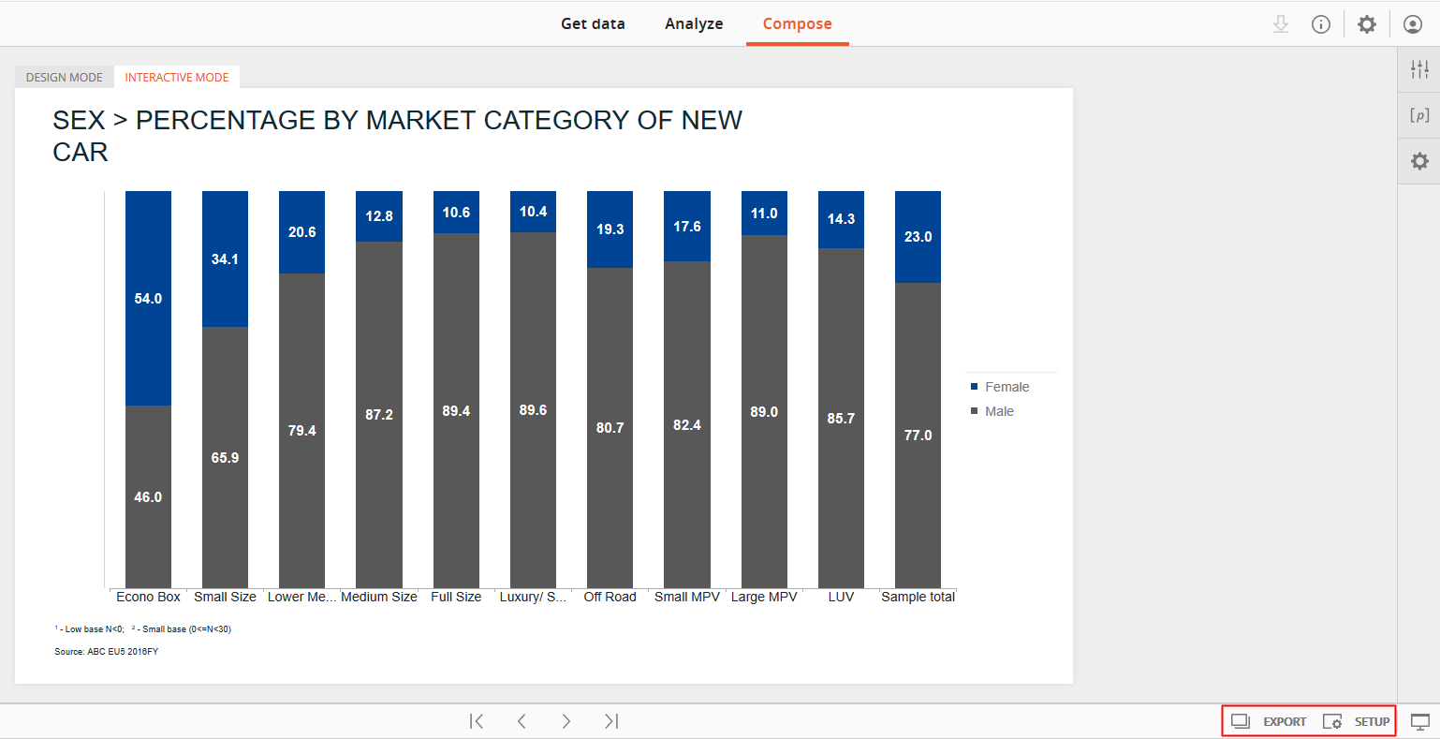Click the Small MPV female segment 17.6
This screenshot has width=1440, height=739.
(687, 226)
